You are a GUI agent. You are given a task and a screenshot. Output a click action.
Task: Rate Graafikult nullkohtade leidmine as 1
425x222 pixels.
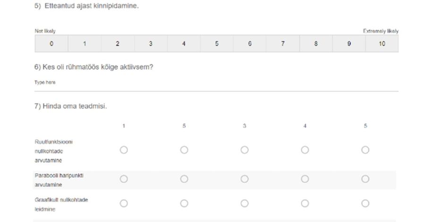[x=124, y=203]
